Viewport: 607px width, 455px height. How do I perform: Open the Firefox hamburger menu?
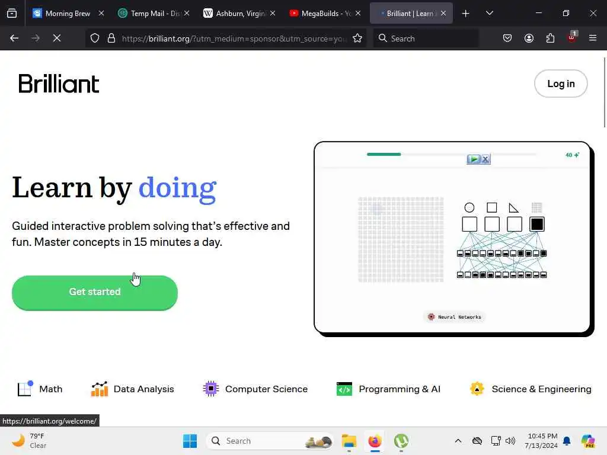point(593,38)
